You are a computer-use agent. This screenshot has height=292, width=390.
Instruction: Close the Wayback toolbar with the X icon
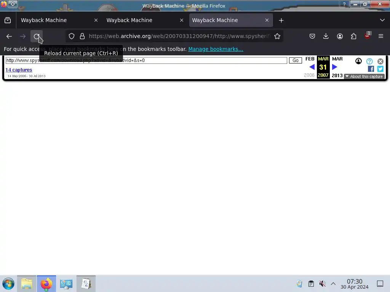[380, 61]
